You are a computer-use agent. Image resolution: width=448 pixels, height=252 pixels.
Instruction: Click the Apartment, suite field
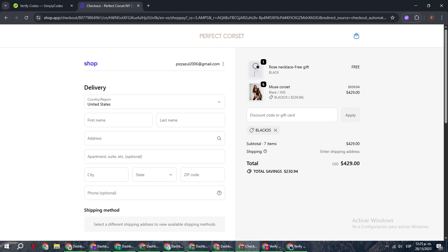[154, 156]
